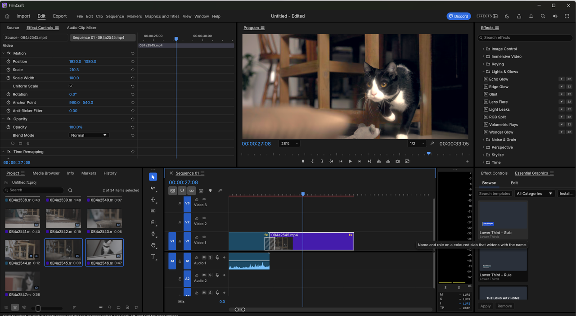The width and height of the screenshot is (576, 316).
Task: Create a new item in Project panel
Action: (x=127, y=307)
